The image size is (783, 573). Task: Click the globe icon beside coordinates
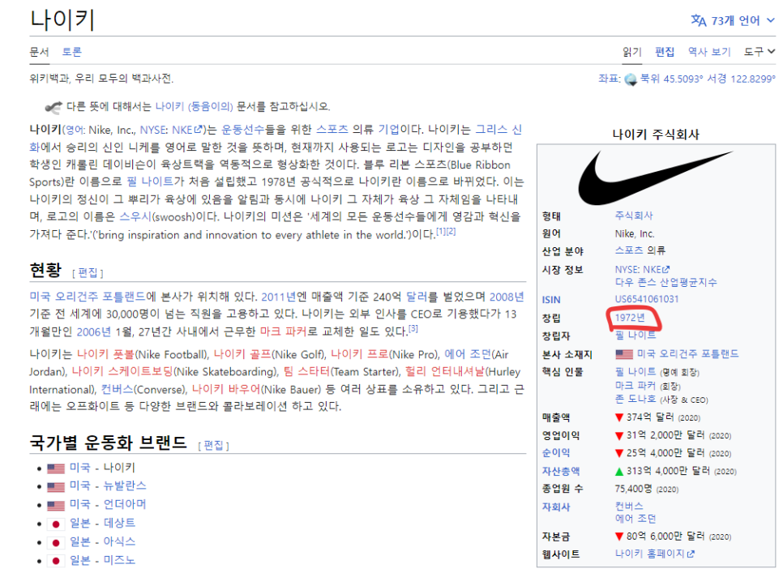[x=631, y=79]
